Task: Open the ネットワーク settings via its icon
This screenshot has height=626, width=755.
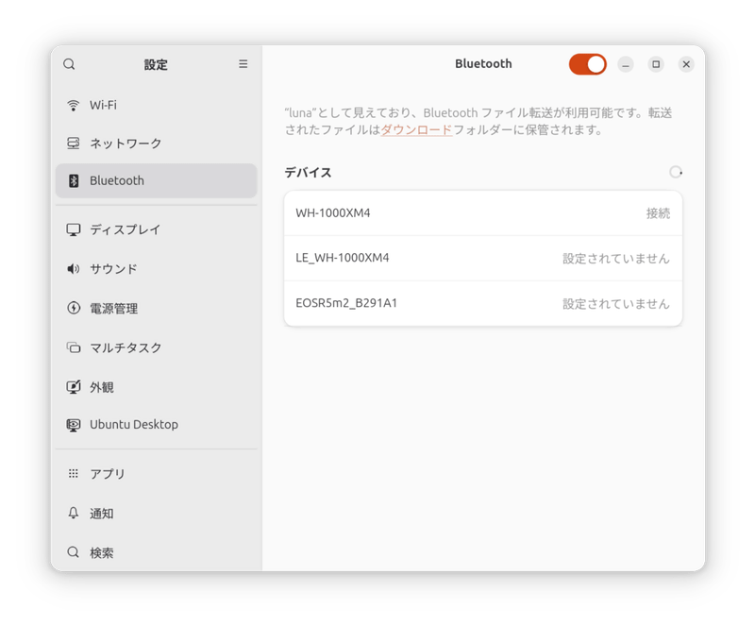Action: coord(73,144)
